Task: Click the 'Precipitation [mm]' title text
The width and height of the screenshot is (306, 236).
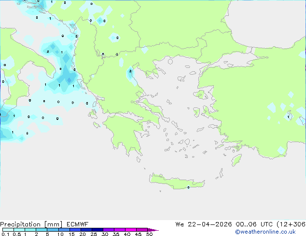Action: [x=31, y=224]
